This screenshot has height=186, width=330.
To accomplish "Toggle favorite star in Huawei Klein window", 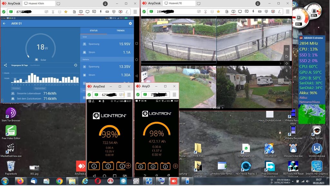I will (66, 12).
